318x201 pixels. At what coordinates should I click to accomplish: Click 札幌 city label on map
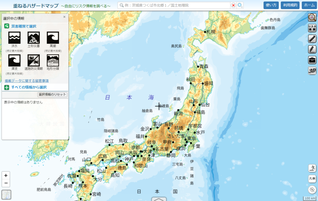211,32
